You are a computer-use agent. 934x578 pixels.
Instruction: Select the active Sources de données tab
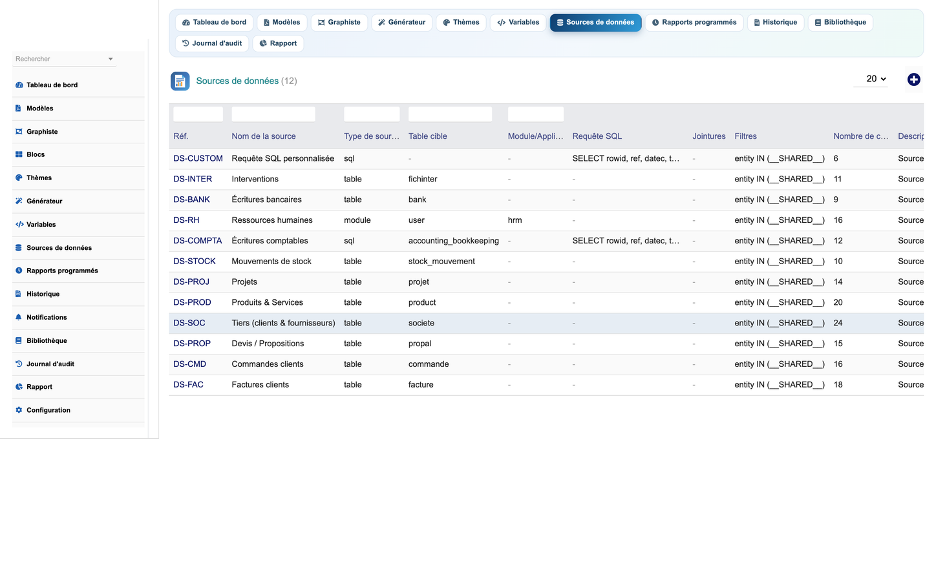tap(596, 23)
